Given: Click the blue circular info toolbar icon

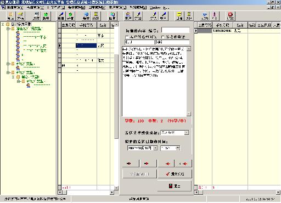Looking at the screenshot, I should pos(86,16).
